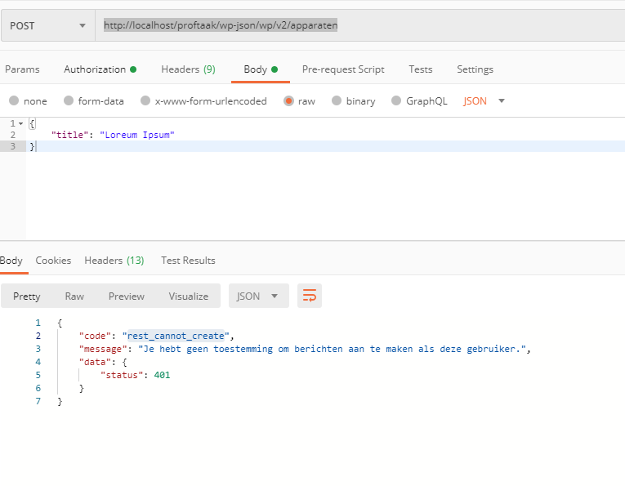Open the Pre-request Script tab
The height and width of the screenshot is (486, 625).
(x=343, y=69)
